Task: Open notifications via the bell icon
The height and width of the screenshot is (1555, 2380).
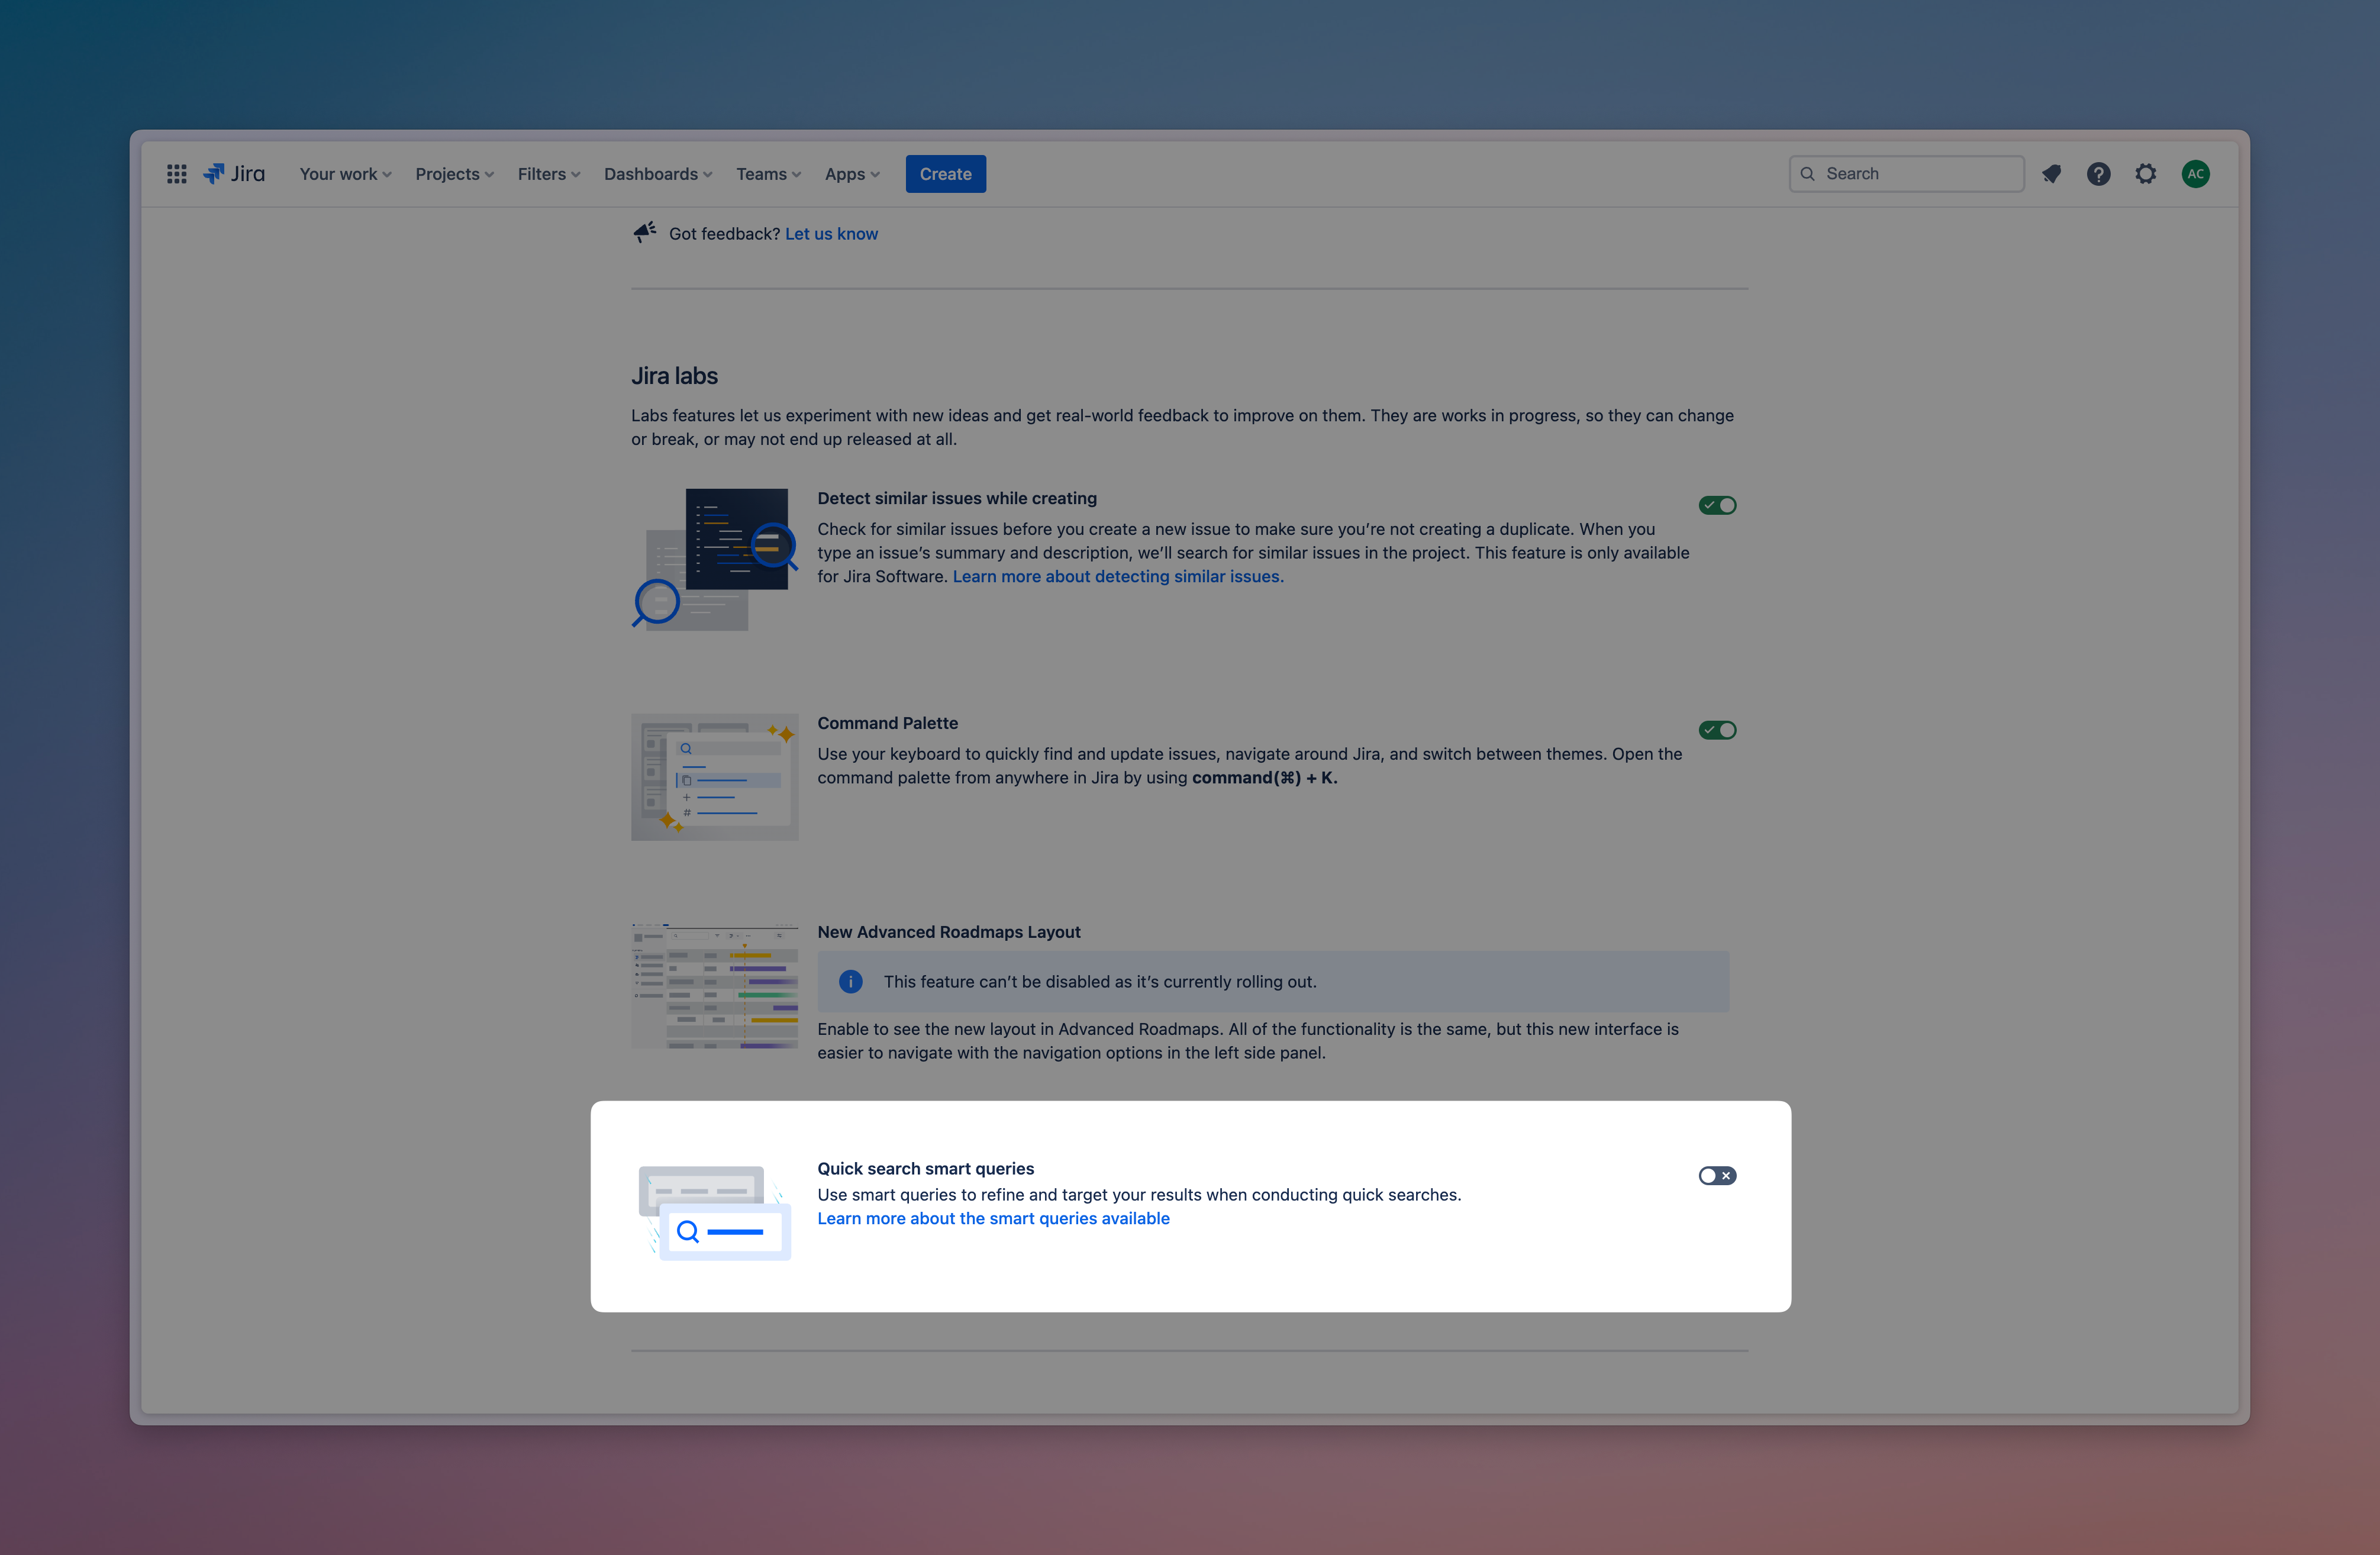Action: pyautogui.click(x=2052, y=173)
